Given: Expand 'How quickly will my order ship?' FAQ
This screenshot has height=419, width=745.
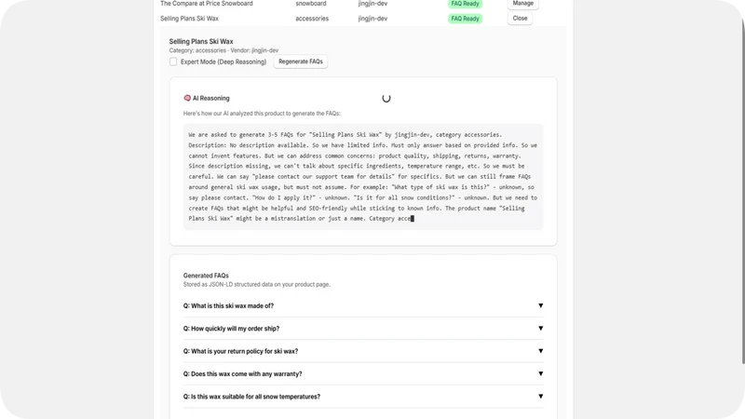Looking at the screenshot, I should 363,329.
